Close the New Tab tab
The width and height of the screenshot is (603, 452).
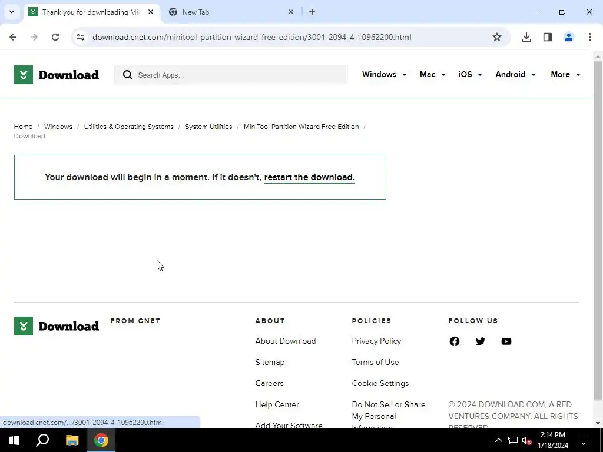[x=291, y=12]
